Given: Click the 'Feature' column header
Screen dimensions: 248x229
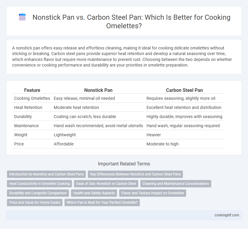Looking at the screenshot, I should 32,90.
